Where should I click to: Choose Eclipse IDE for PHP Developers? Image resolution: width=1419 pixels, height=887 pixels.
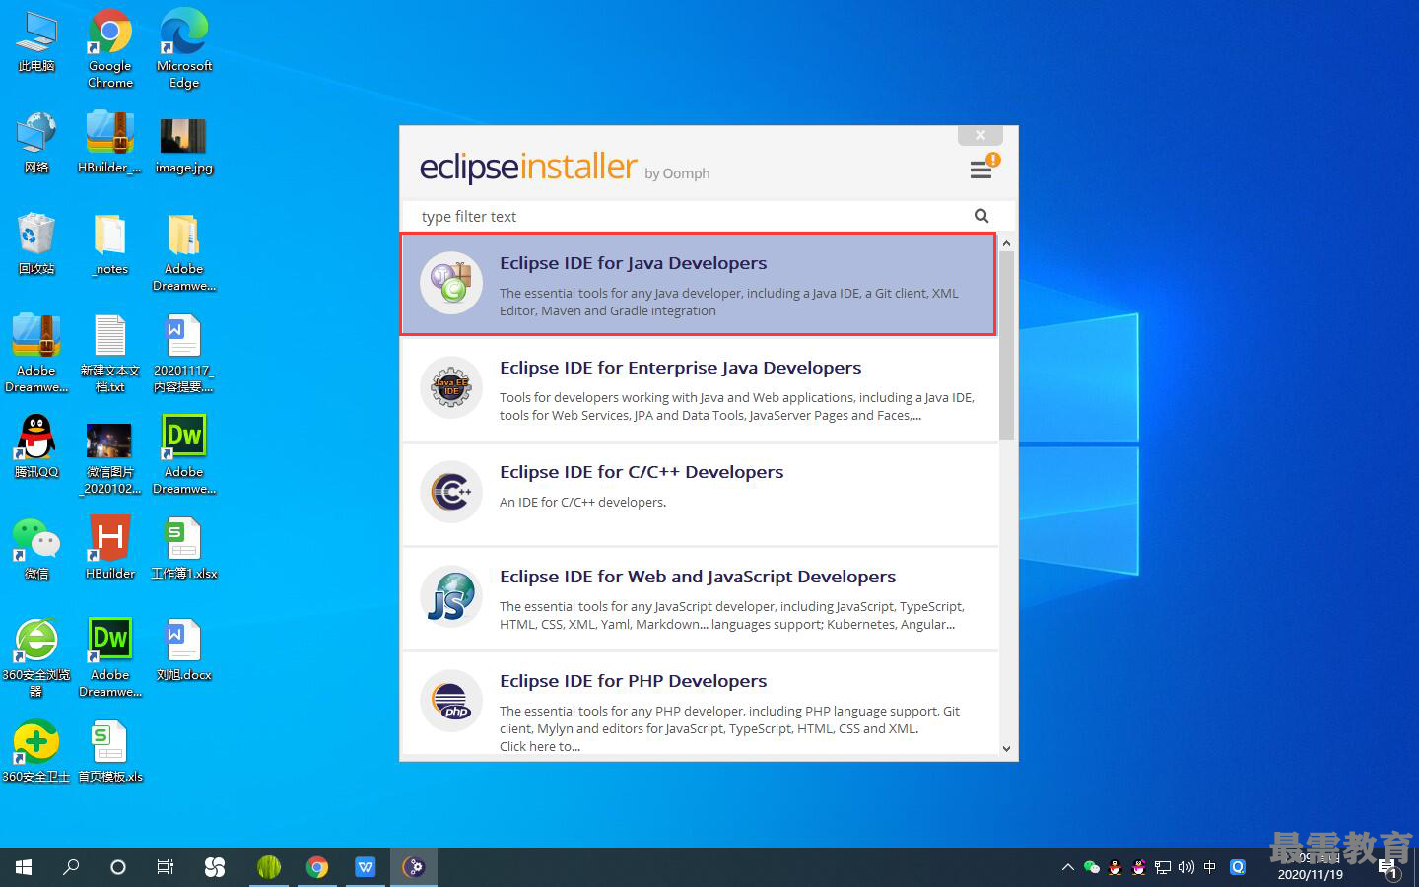(x=699, y=704)
